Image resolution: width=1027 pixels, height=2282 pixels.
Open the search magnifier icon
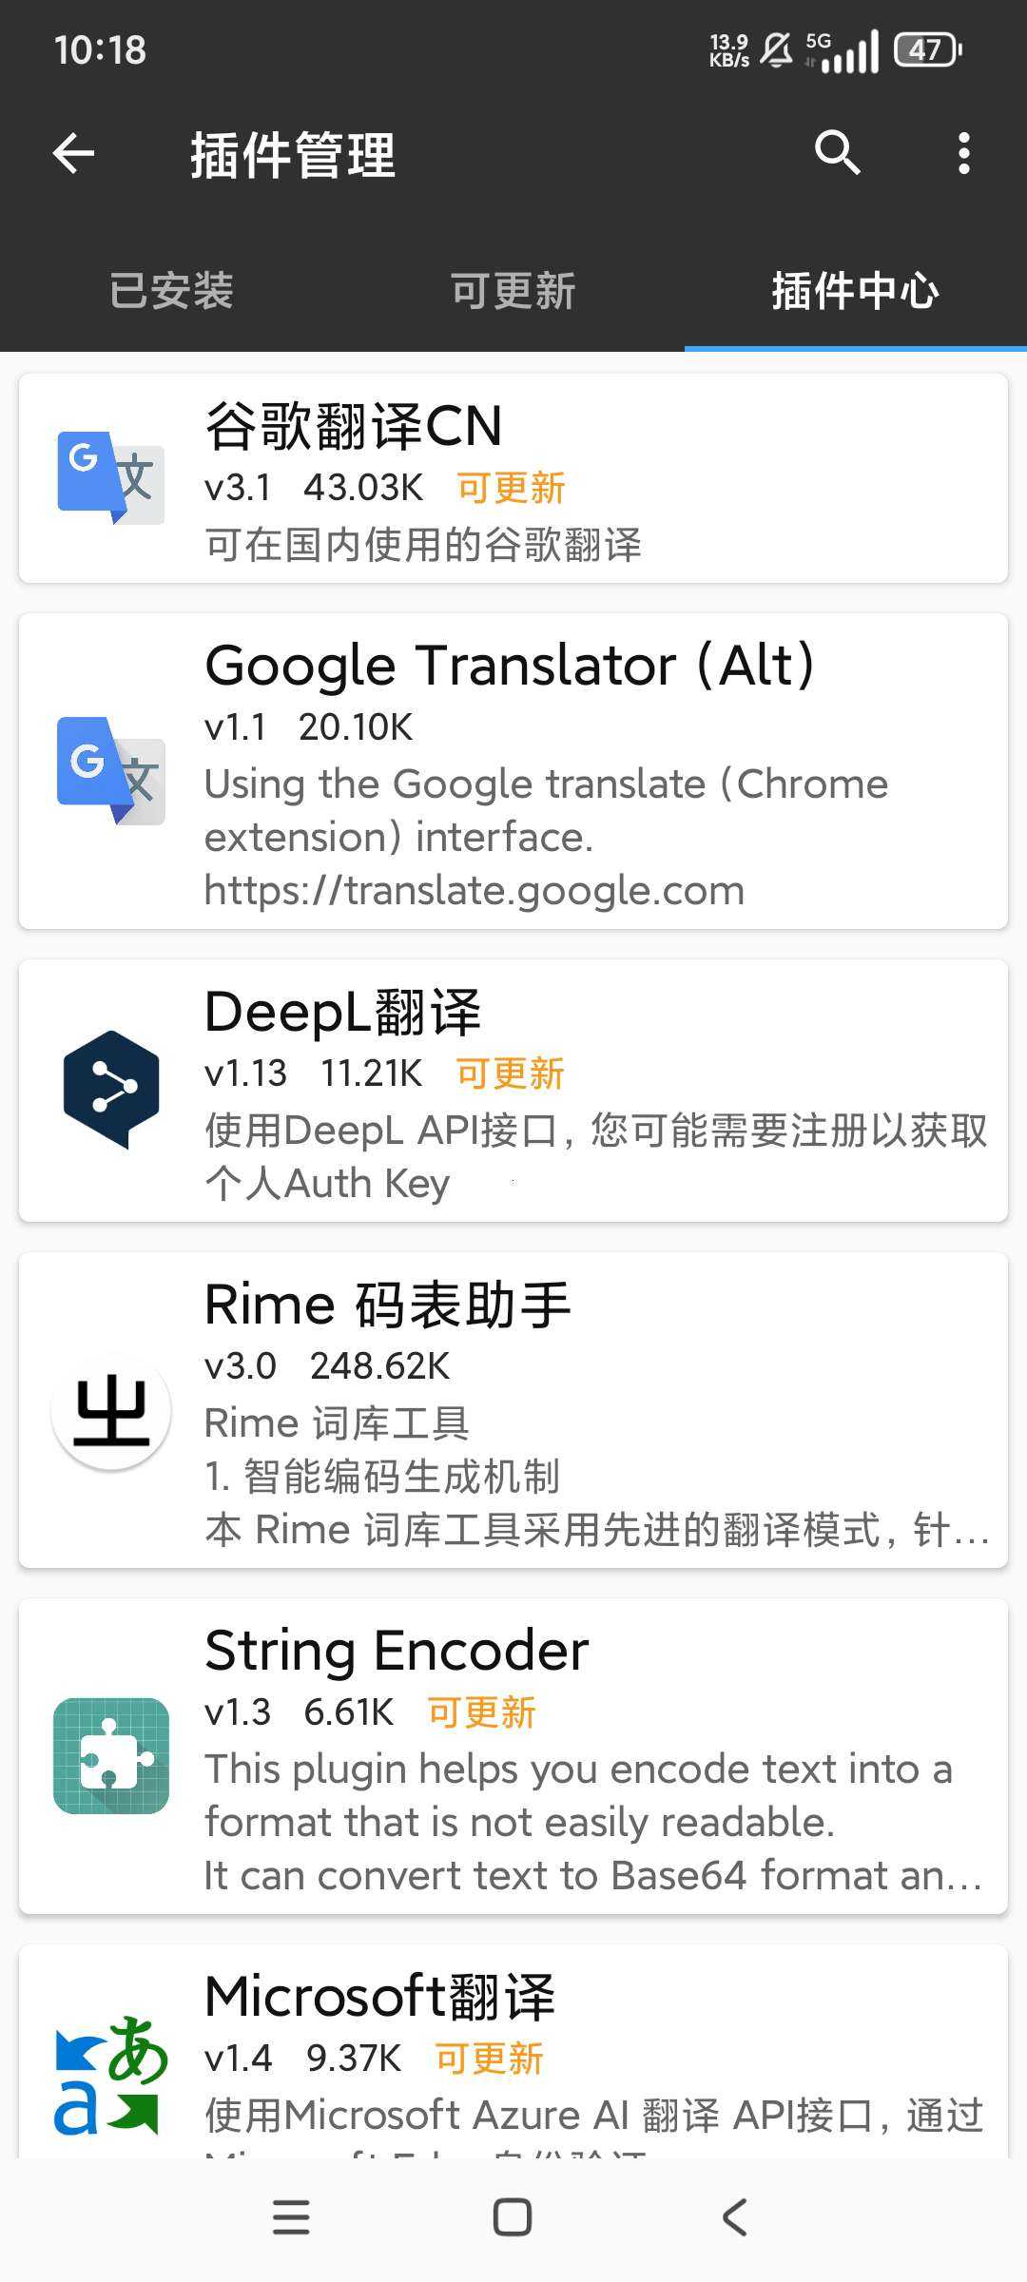click(837, 153)
